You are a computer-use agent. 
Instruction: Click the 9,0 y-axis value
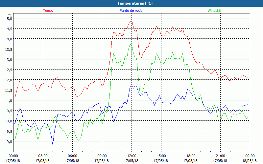pos(10,142)
